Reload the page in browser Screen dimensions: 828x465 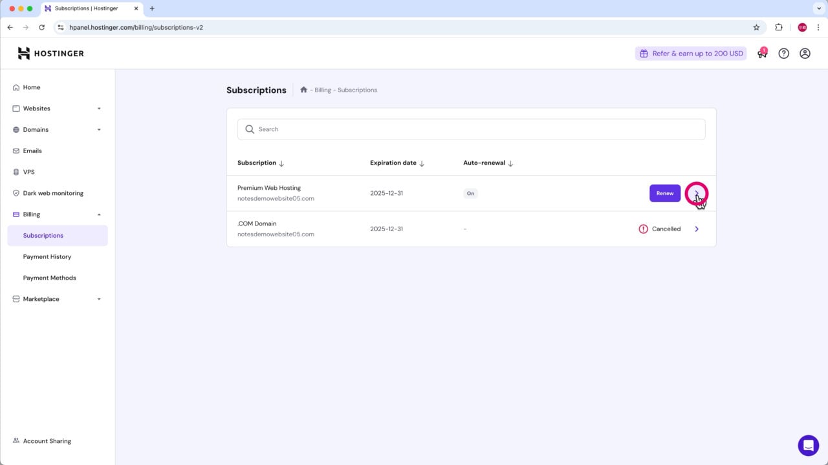click(x=42, y=27)
